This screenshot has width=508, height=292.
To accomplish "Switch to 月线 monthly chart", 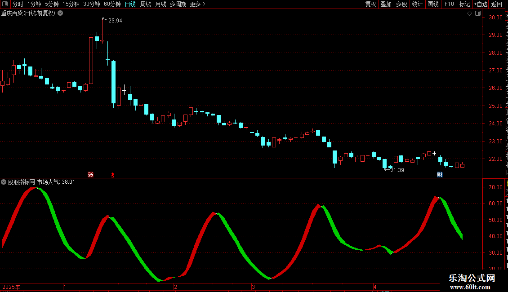I will (160, 4).
